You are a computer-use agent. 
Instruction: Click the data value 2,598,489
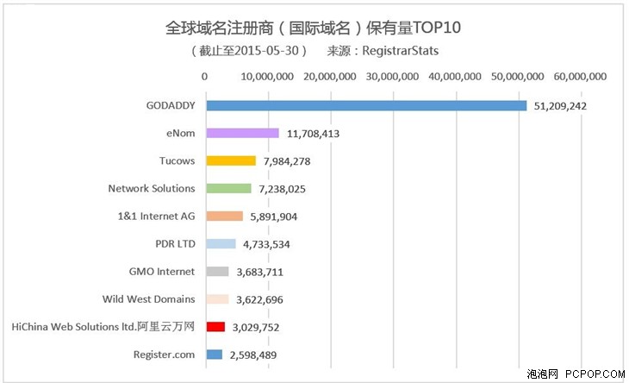(x=253, y=355)
